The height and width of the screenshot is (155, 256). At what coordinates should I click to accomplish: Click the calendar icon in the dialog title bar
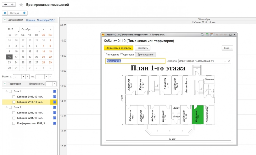(x=211, y=35)
